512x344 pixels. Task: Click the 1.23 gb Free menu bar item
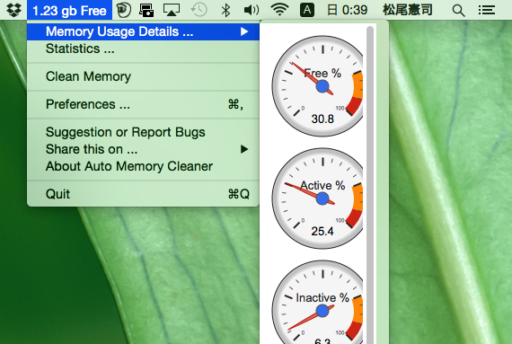[x=69, y=10]
